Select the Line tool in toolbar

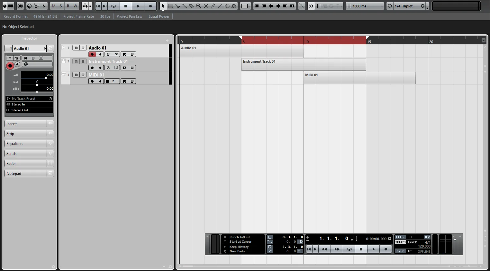click(220, 6)
